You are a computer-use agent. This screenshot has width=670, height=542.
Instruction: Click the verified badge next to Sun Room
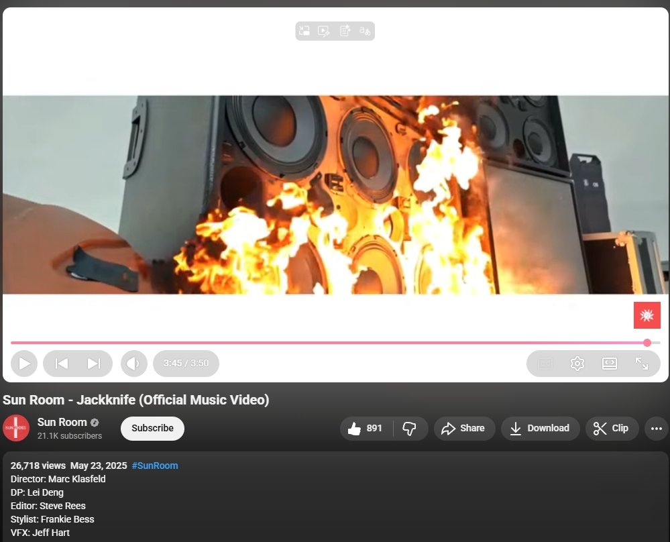point(95,423)
